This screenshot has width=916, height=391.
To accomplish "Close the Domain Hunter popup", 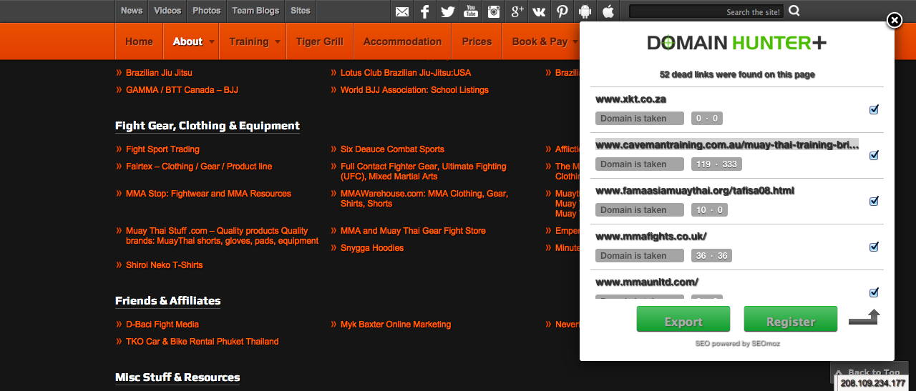I will 895,21.
